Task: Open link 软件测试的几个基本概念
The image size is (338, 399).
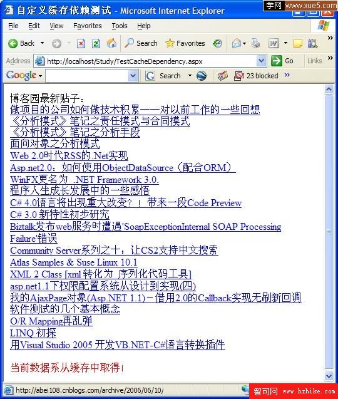Action: (x=65, y=309)
